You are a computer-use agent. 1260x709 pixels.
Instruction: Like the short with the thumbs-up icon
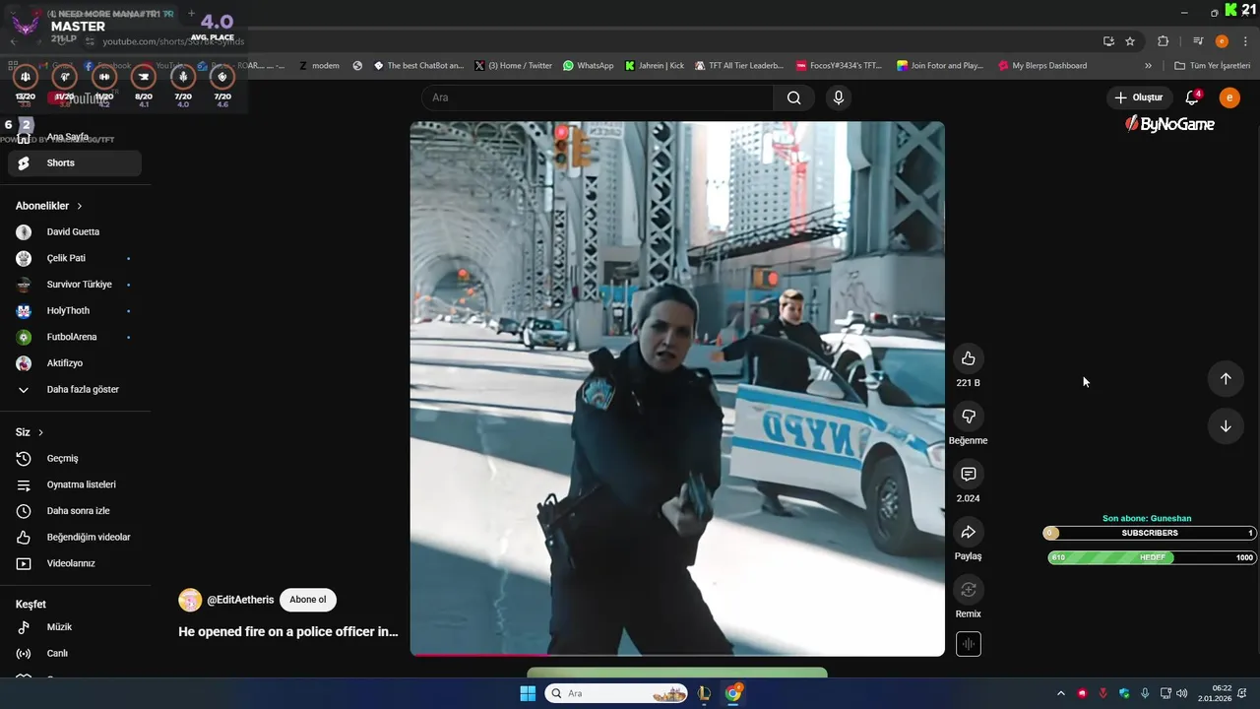pyautogui.click(x=968, y=358)
